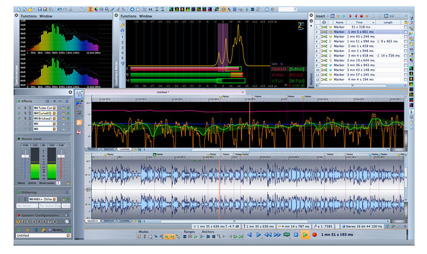The image size is (427, 254).
Task: Click the red Record button in transport
Action: click(314, 235)
